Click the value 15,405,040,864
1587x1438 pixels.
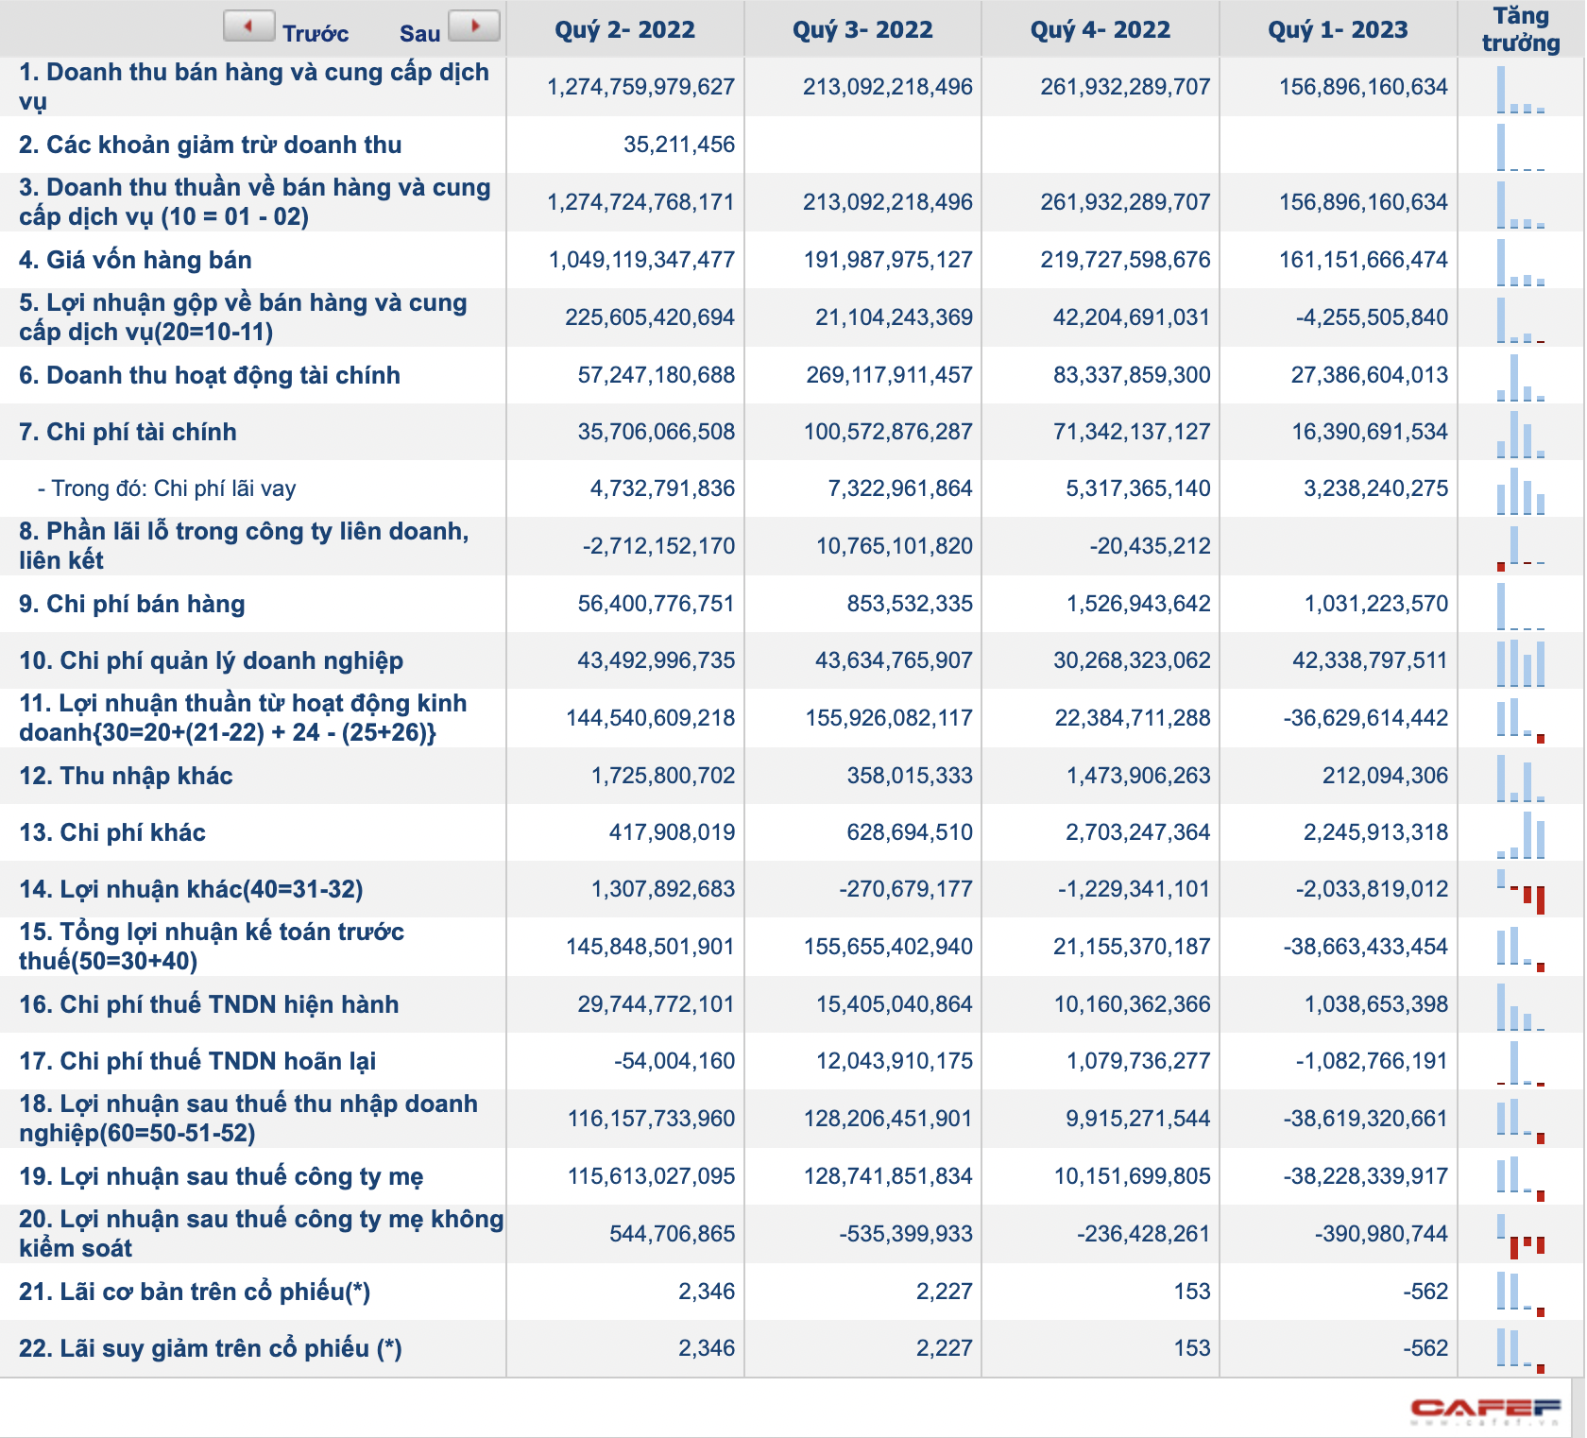point(895,1004)
